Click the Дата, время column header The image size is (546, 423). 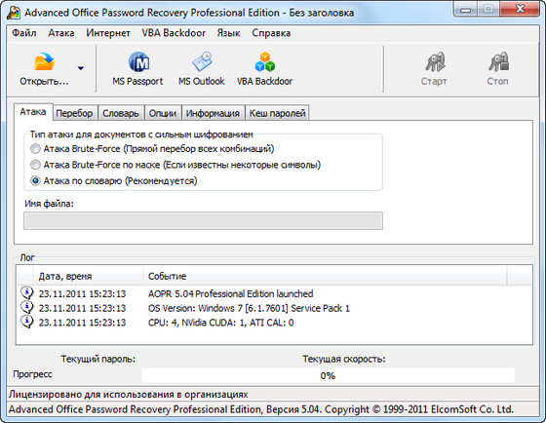[x=88, y=276]
